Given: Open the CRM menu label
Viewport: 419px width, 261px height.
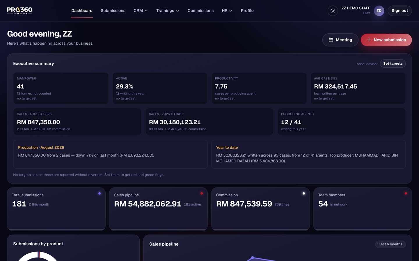Looking at the screenshot, I should tap(138, 11).
